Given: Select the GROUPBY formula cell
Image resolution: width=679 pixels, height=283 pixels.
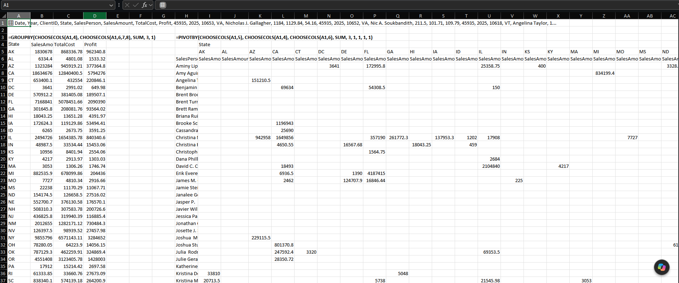Looking at the screenshot, I should 82,37.
